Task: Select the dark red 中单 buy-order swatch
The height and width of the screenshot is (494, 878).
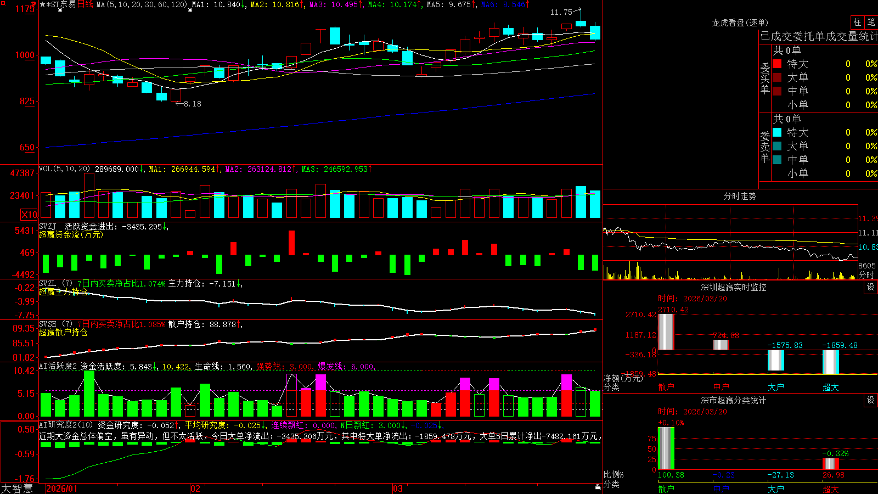Action: pos(777,91)
